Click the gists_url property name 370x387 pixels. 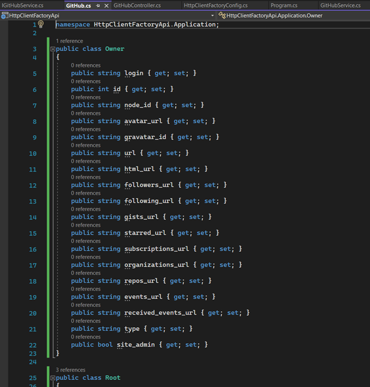pos(141,217)
